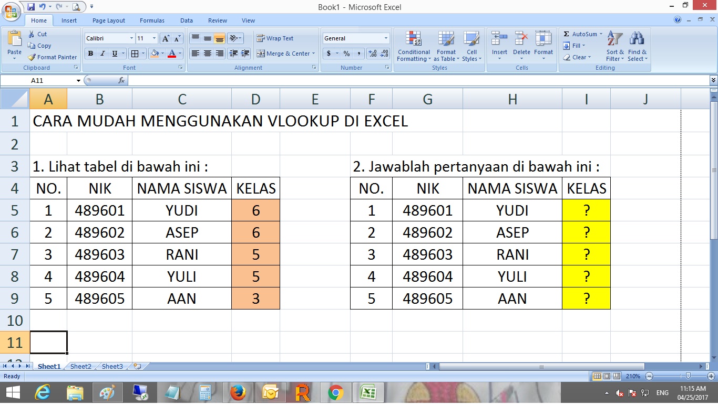718x405 pixels.
Task: Open the Review ribbon tab
Action: 217,20
